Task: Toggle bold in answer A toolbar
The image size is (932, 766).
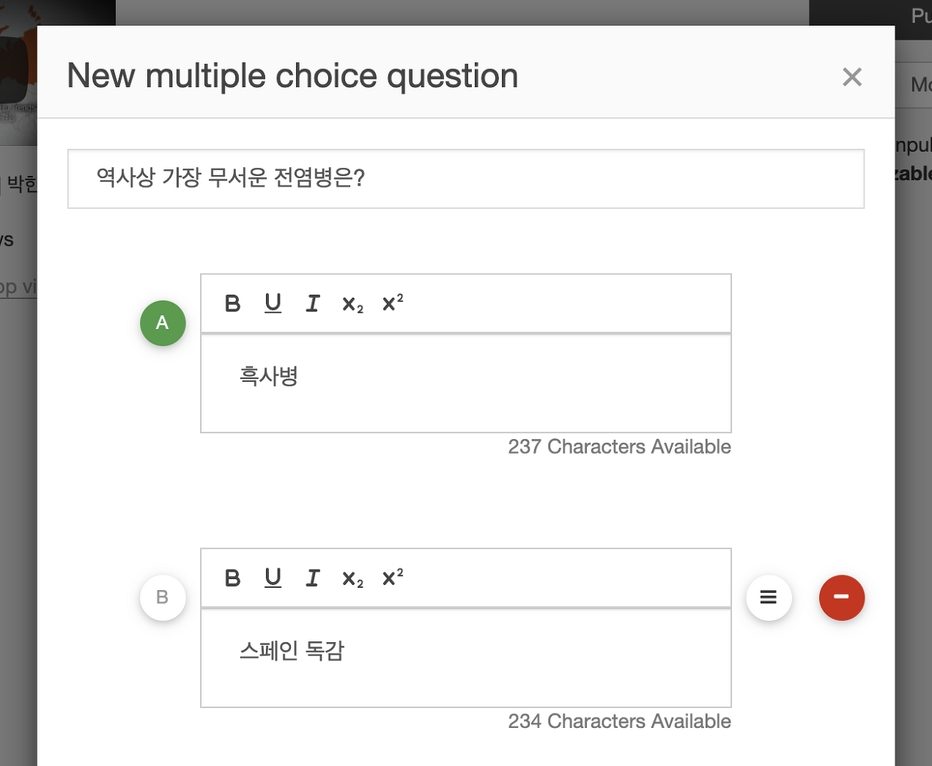Action: pyautogui.click(x=232, y=303)
